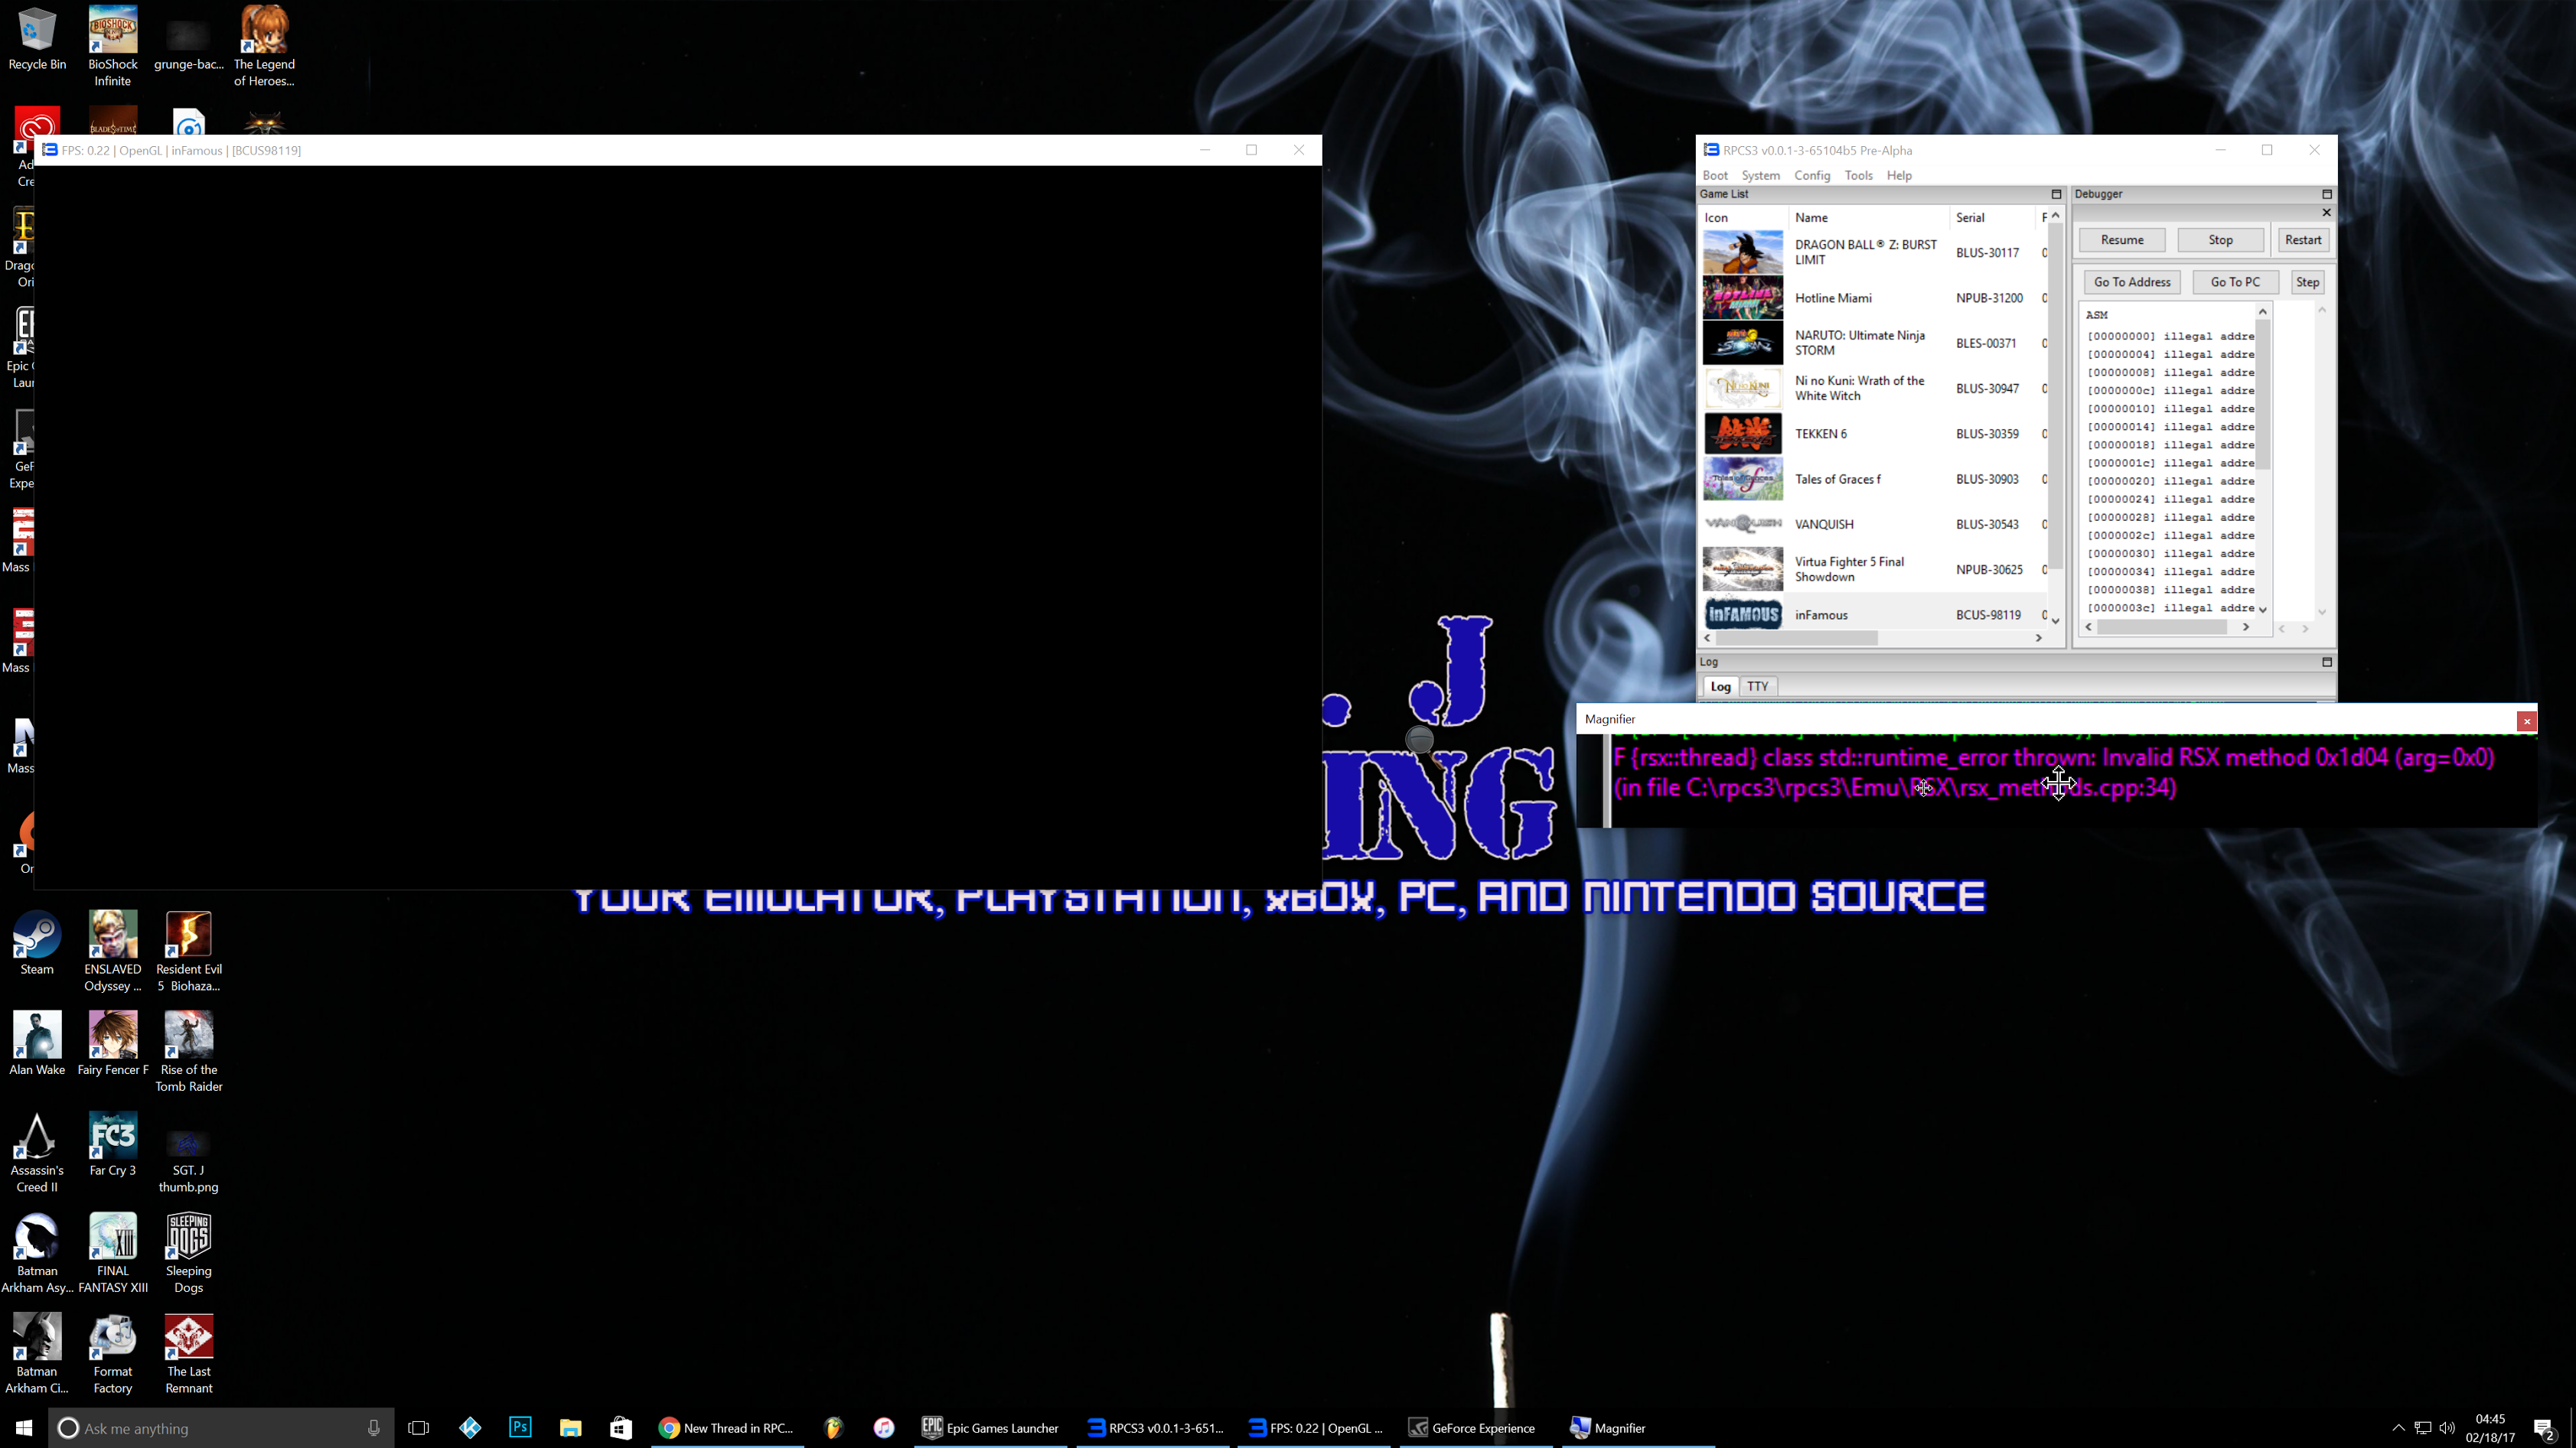The width and height of the screenshot is (2576, 1448).
Task: Toggle the Game List panel float button
Action: click(2056, 194)
